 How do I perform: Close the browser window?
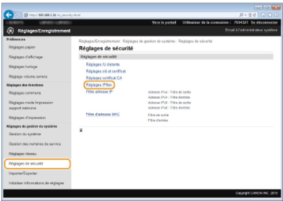coord(276,7)
